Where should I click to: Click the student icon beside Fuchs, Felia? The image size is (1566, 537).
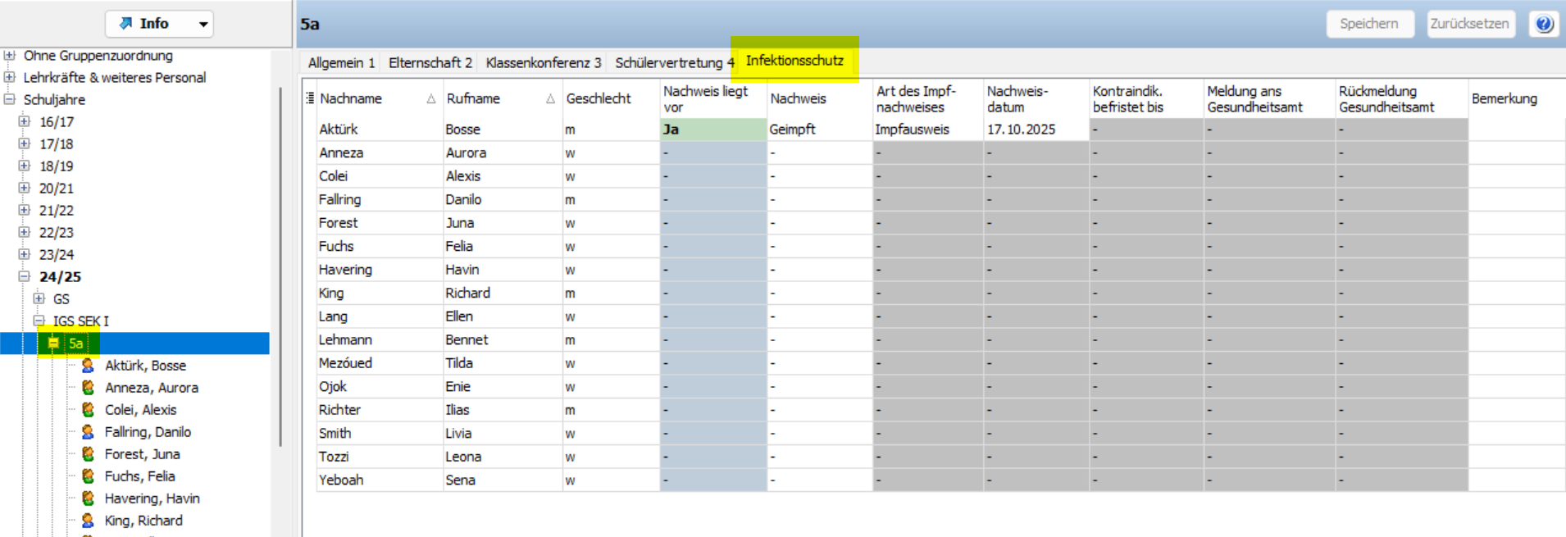pos(88,476)
